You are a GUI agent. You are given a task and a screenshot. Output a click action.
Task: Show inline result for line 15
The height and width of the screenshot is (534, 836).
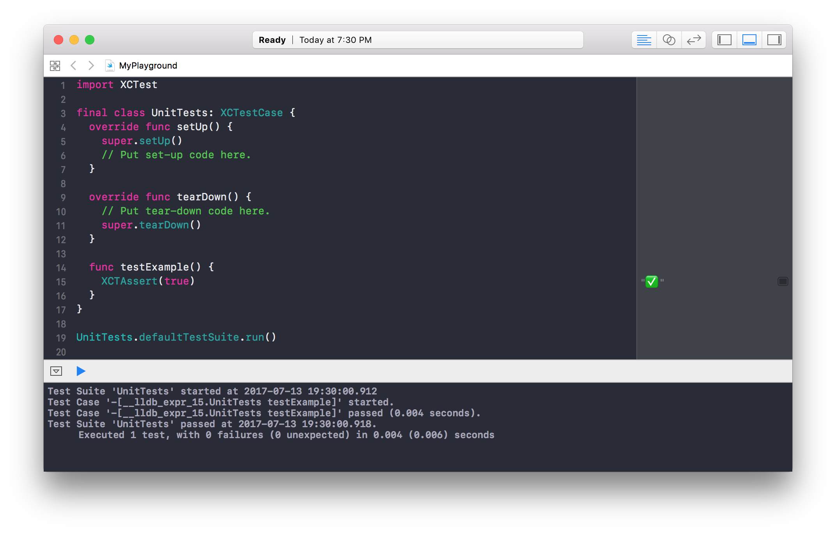(x=783, y=281)
